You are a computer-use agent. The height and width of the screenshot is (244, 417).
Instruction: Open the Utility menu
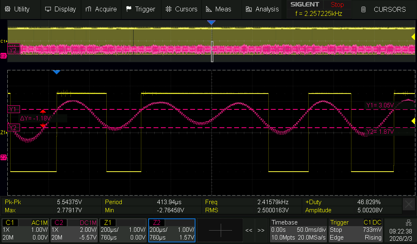tap(17, 9)
